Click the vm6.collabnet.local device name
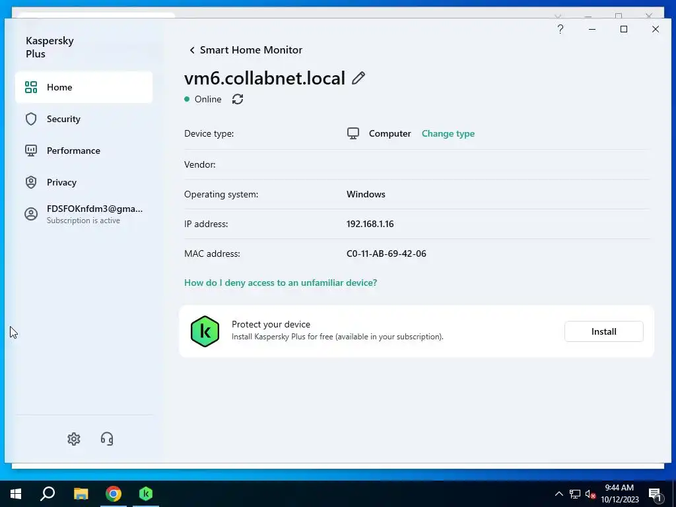The height and width of the screenshot is (507, 676). tap(265, 79)
